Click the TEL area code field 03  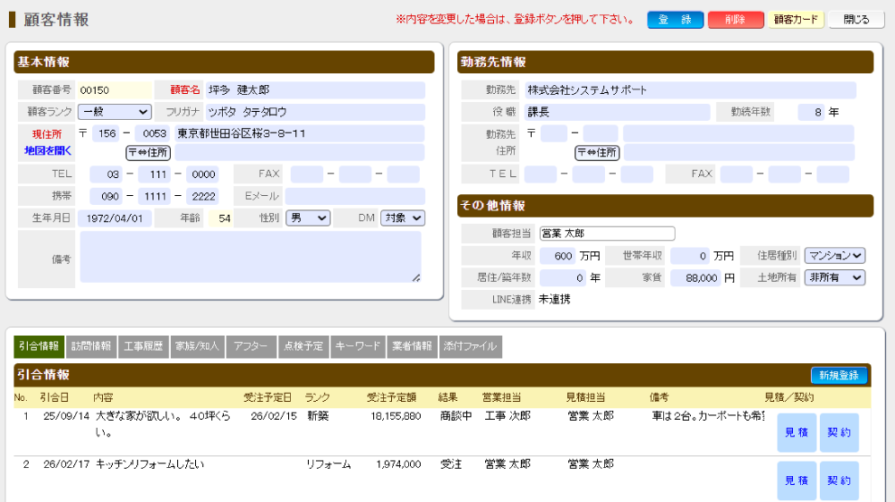point(106,174)
